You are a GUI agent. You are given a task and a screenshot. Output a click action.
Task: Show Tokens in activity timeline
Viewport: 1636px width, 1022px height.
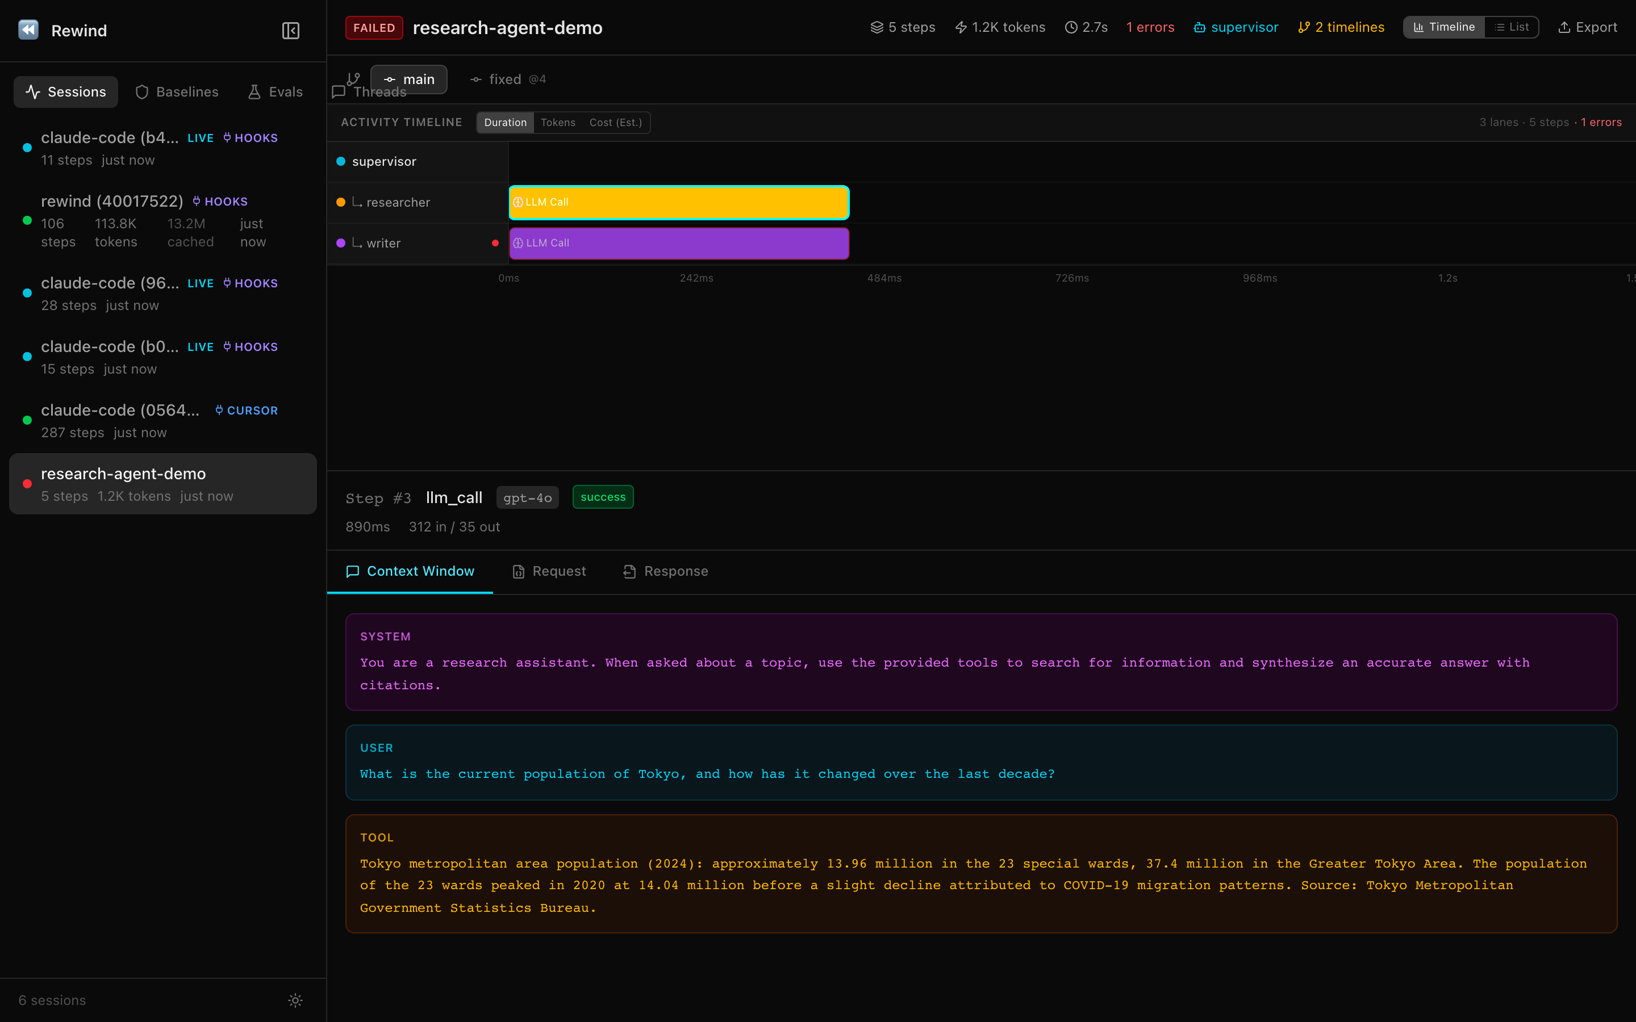click(558, 122)
